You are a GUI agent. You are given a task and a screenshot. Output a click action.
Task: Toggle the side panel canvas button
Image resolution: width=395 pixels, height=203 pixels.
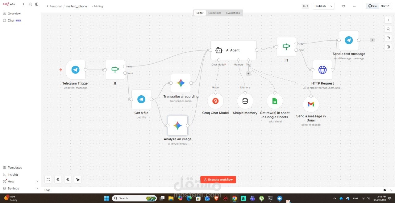point(388,47)
